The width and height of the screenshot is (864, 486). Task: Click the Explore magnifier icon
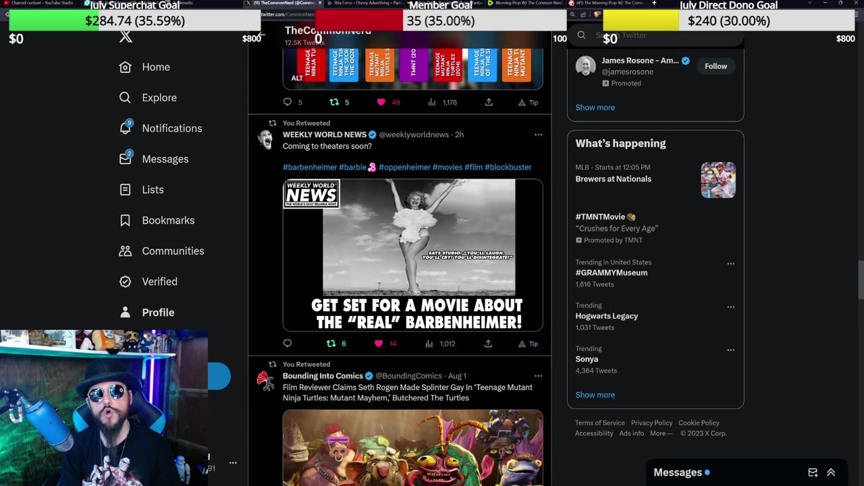125,98
